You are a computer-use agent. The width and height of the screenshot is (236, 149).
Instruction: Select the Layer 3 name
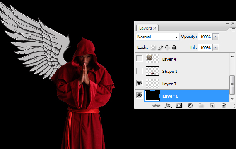(x=169, y=84)
